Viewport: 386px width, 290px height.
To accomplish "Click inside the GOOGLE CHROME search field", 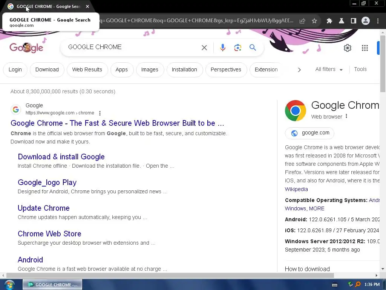I will point(133,47).
